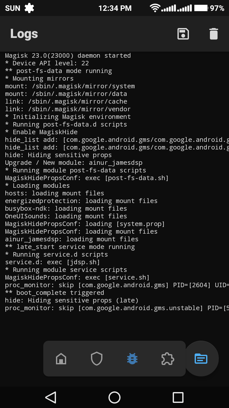This screenshot has height=408, width=229.
Task: Tap the delete button in the action bar
Action: click(x=213, y=33)
